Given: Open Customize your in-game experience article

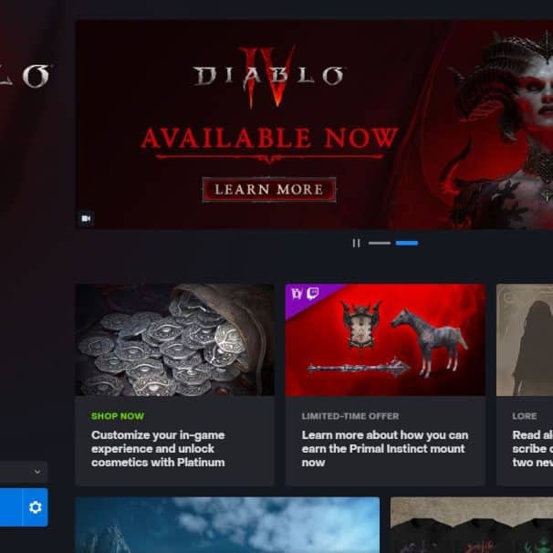Looking at the screenshot, I should 158,449.
